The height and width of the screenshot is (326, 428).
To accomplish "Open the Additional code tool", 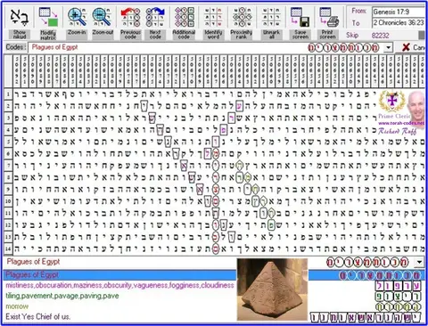I will (184, 23).
